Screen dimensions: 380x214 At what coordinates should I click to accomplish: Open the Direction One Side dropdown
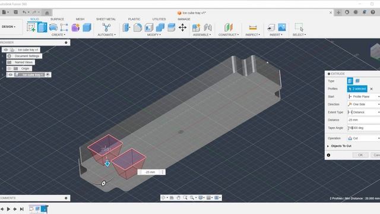pyautogui.click(x=363, y=105)
